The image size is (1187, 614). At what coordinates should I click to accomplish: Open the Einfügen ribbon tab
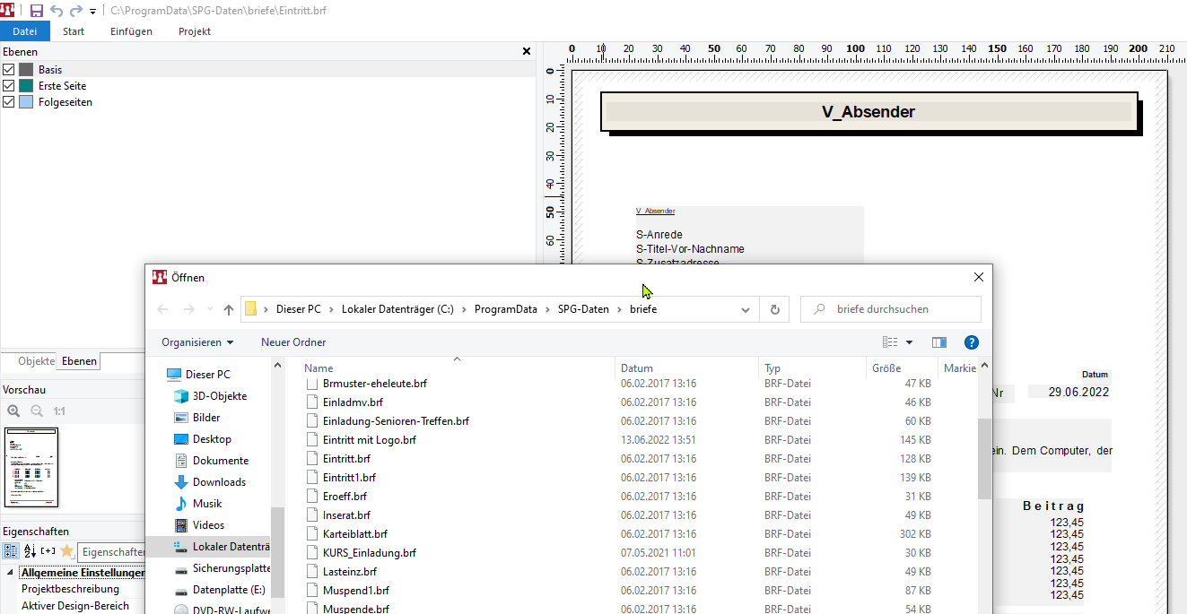click(x=131, y=31)
